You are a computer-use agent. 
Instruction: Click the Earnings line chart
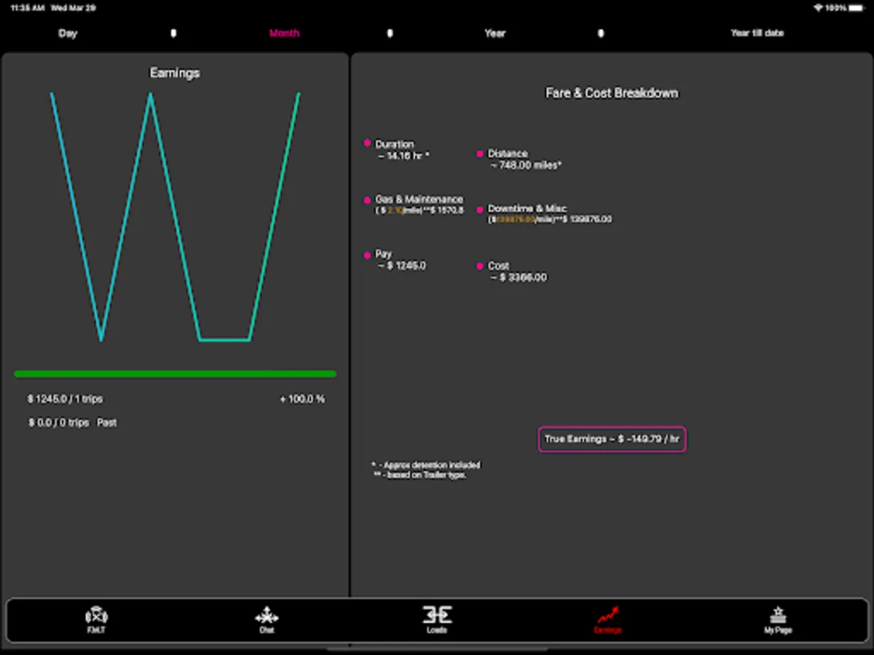175,216
